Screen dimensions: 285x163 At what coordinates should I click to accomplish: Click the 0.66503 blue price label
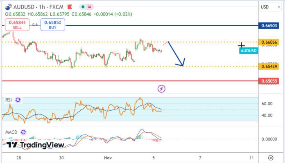[269, 26]
